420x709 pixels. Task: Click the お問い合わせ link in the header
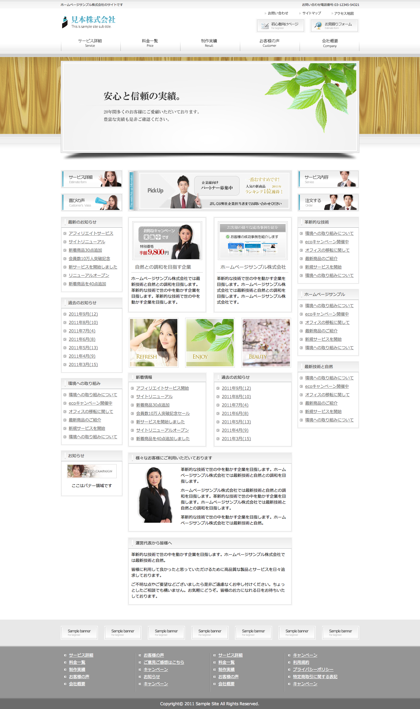pos(278,13)
